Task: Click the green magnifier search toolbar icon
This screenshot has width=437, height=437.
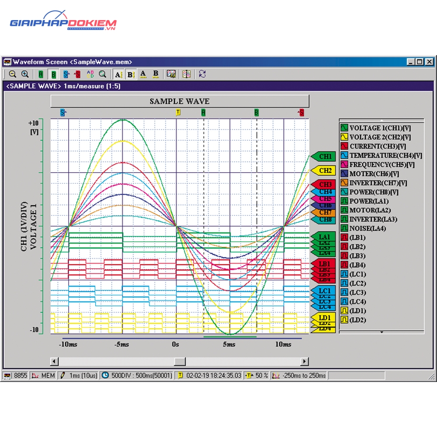Action: [103, 74]
